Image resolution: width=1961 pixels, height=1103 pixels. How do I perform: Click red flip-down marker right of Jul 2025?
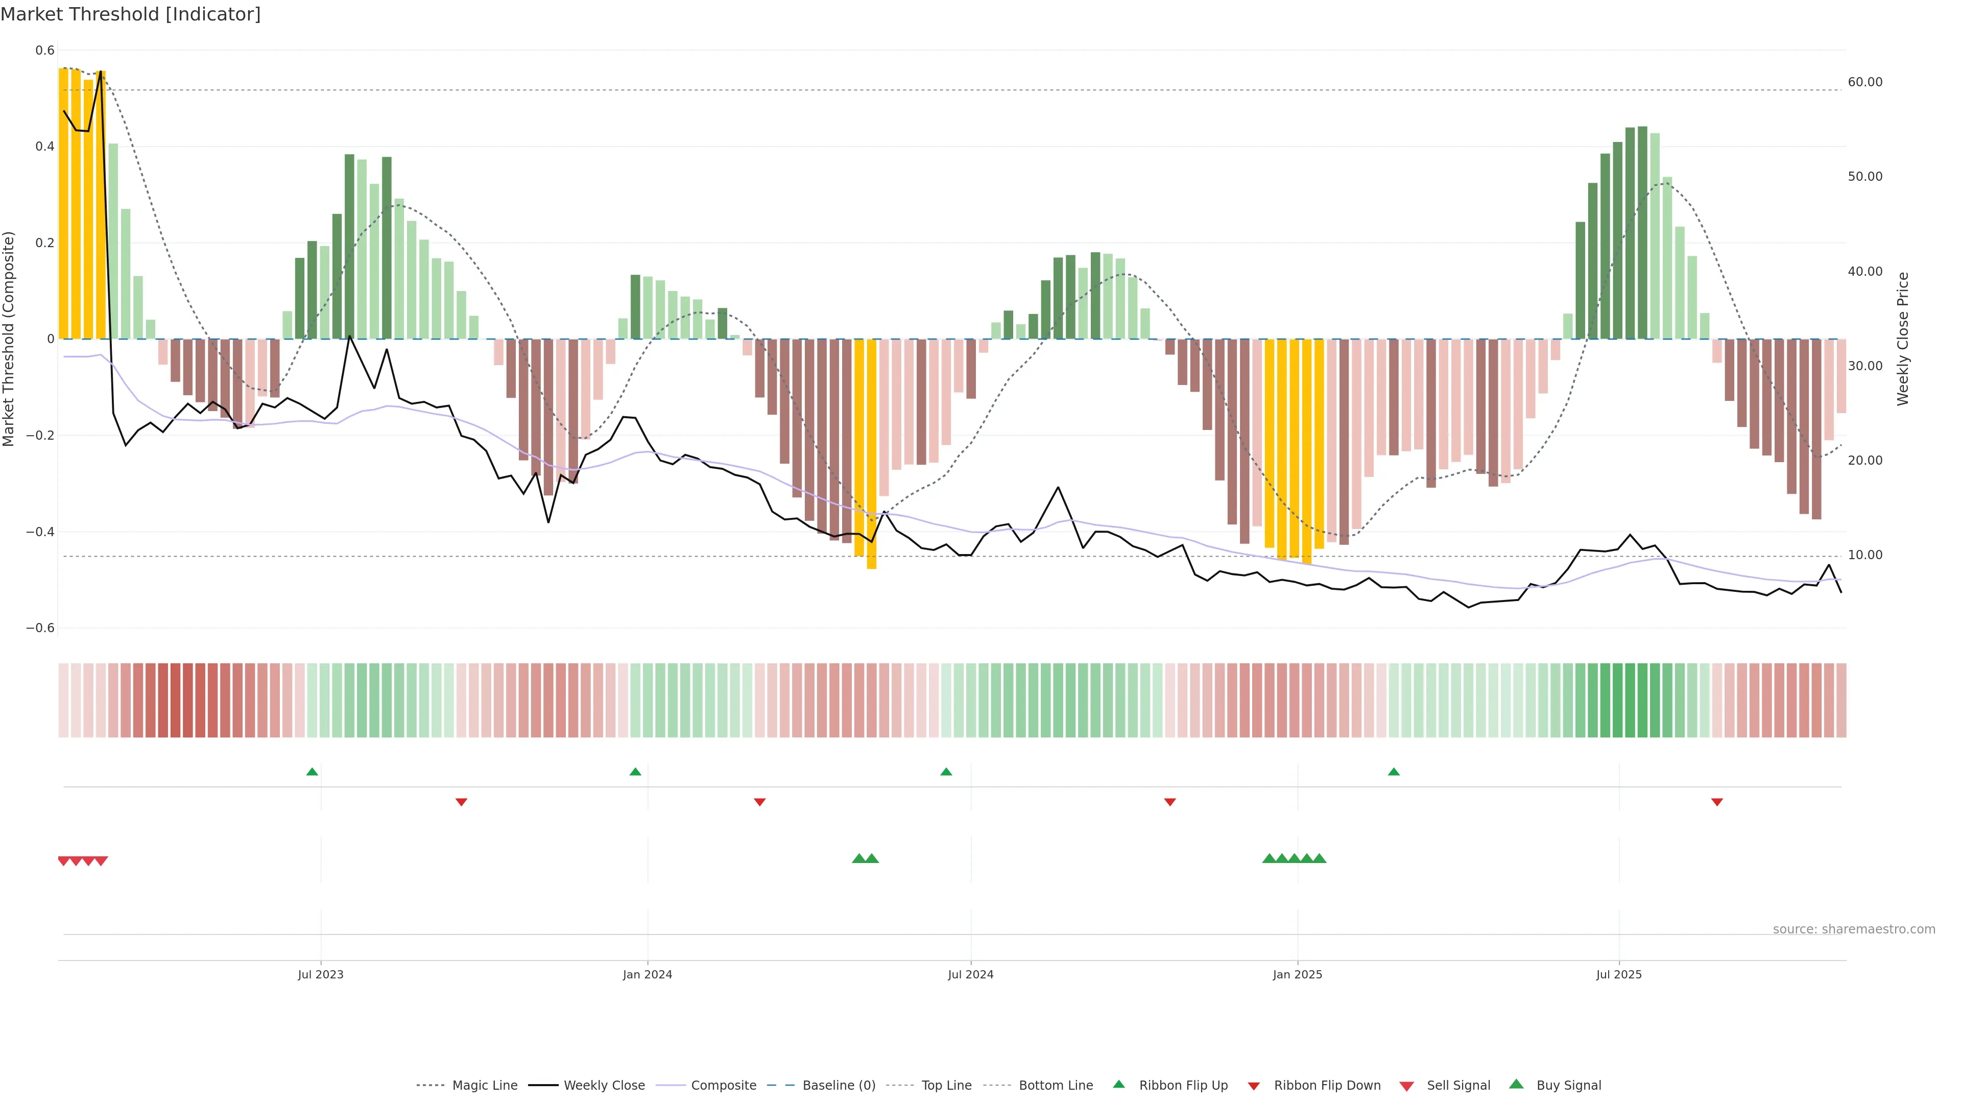click(x=1716, y=802)
